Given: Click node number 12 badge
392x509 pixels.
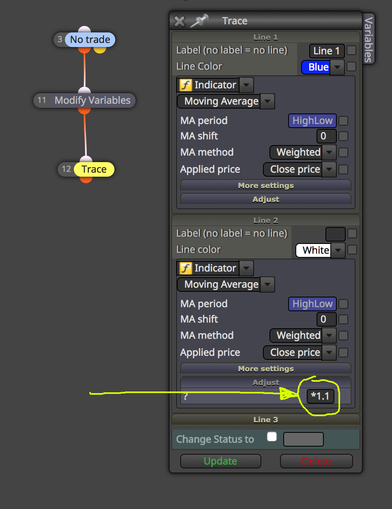Looking at the screenshot, I should pos(67,169).
